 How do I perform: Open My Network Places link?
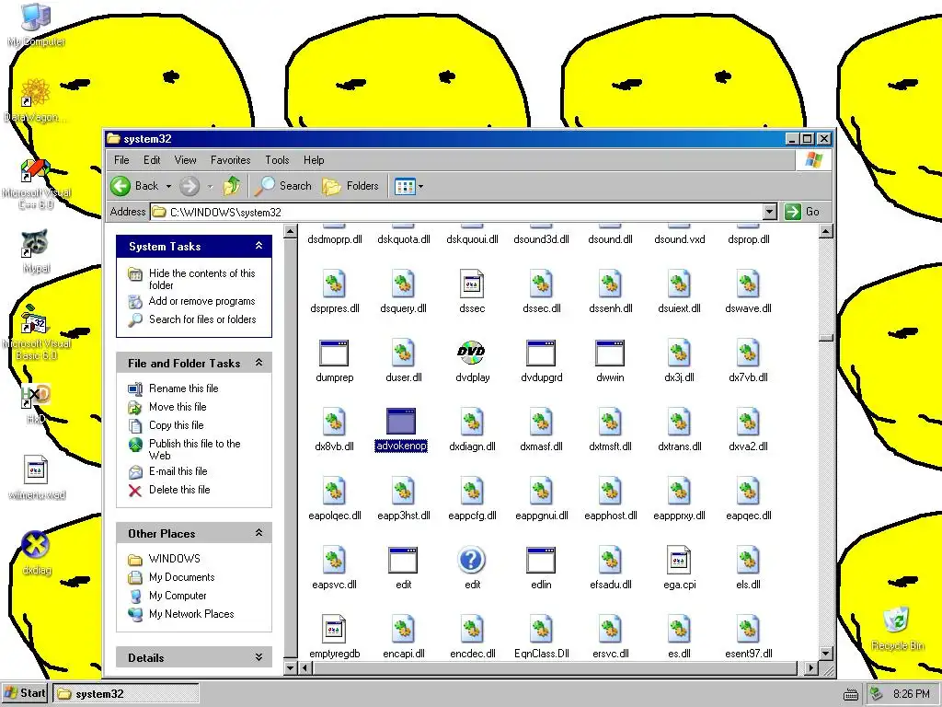(191, 614)
